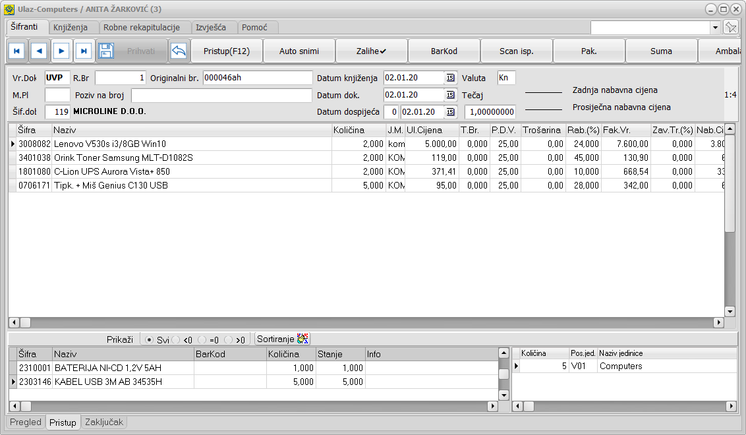Click the floppy disk save icon

[105, 51]
